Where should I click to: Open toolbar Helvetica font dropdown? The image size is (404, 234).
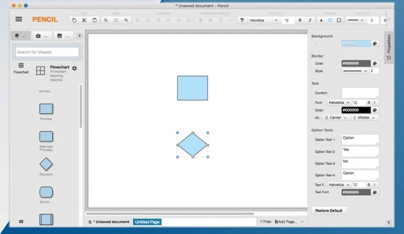click(x=263, y=20)
